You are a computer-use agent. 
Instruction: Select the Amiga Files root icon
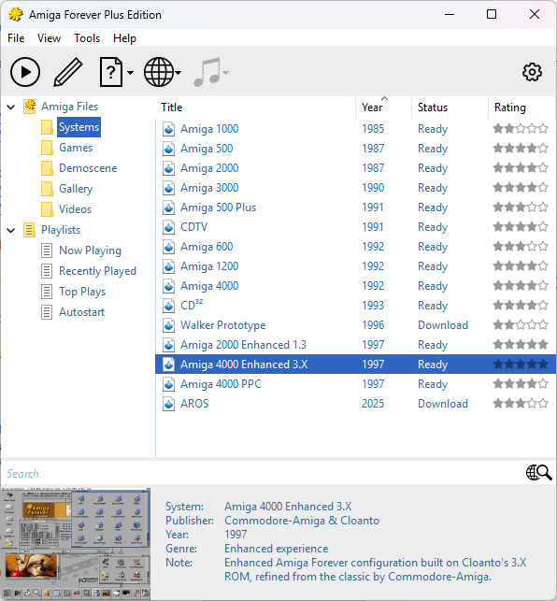[30, 107]
